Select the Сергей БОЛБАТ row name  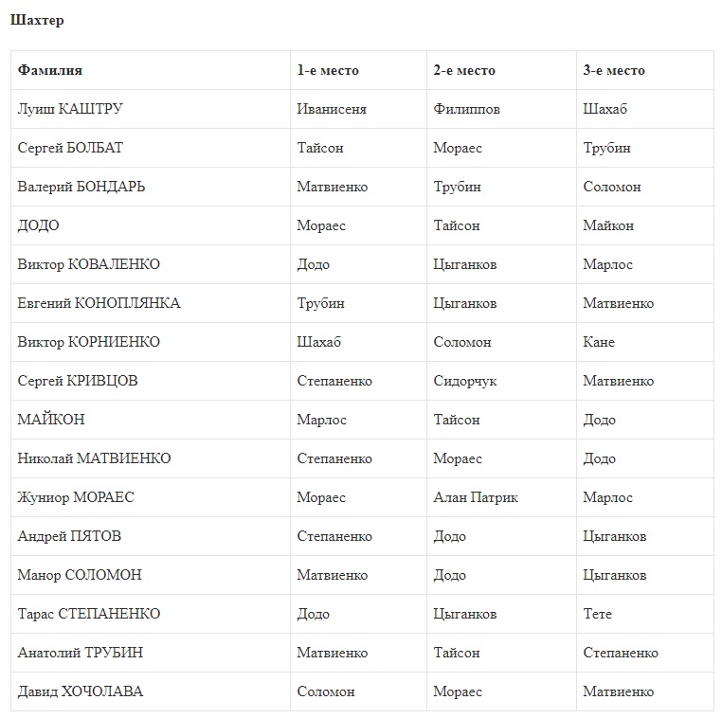tap(70, 148)
